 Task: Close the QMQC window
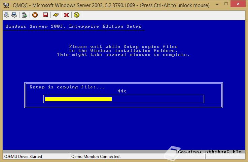tap(238, 4)
